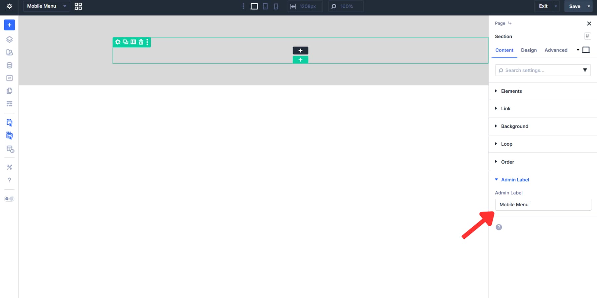
Task: Open the section settings gear icon
Action: tap(118, 42)
